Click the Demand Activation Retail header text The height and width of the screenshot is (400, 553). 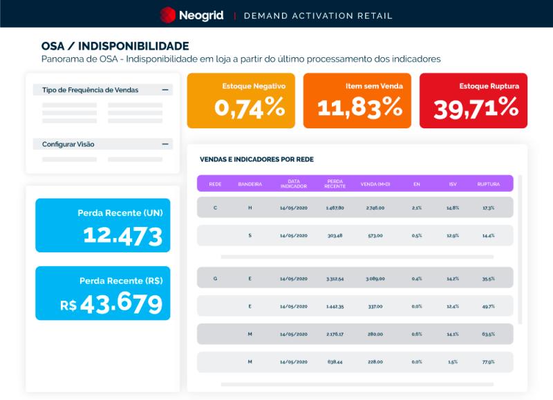click(x=318, y=15)
